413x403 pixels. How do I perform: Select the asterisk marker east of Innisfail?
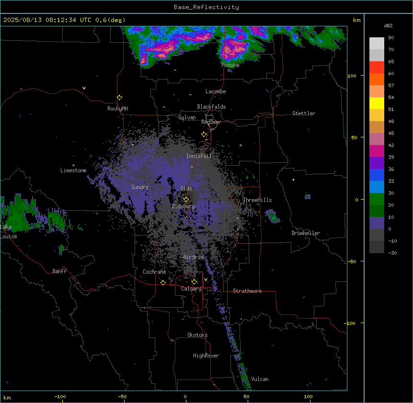pyautogui.click(x=241, y=145)
